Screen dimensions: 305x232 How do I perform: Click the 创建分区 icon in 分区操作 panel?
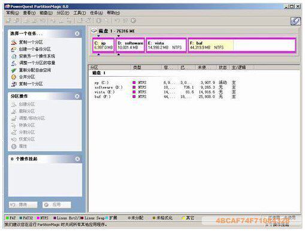click(x=14, y=104)
